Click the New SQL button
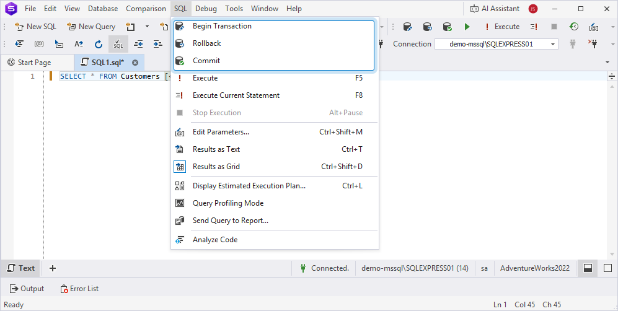Image resolution: width=618 pixels, height=311 pixels. [x=35, y=27]
